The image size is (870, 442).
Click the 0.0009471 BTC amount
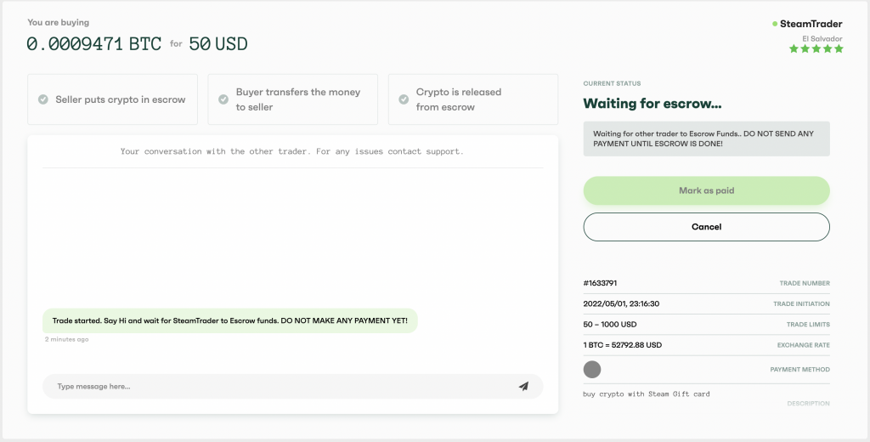(93, 43)
